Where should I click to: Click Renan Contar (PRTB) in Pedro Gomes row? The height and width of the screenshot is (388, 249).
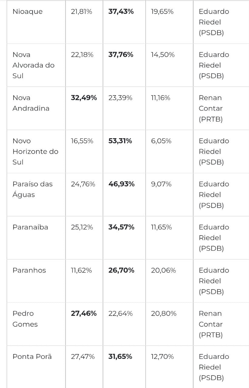click(x=210, y=324)
